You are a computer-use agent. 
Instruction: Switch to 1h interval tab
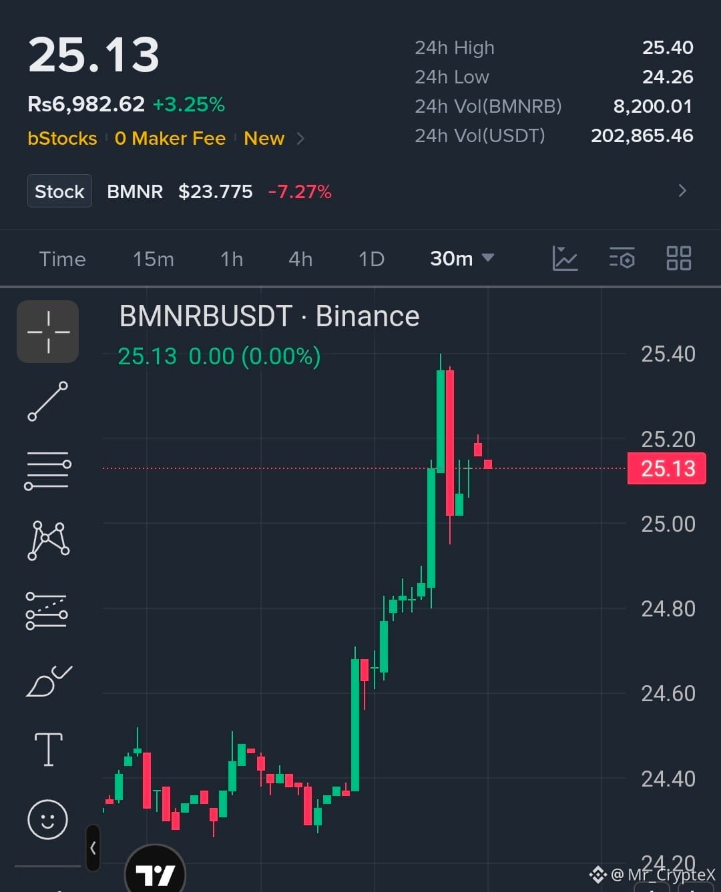pyautogui.click(x=232, y=259)
